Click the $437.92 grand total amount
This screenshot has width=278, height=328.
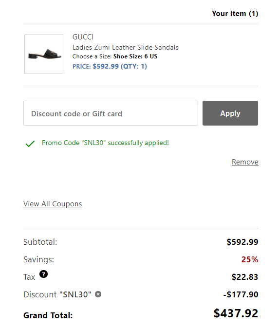click(x=236, y=313)
